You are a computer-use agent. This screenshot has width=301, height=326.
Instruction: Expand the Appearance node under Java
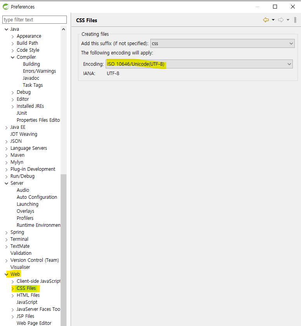pos(13,37)
